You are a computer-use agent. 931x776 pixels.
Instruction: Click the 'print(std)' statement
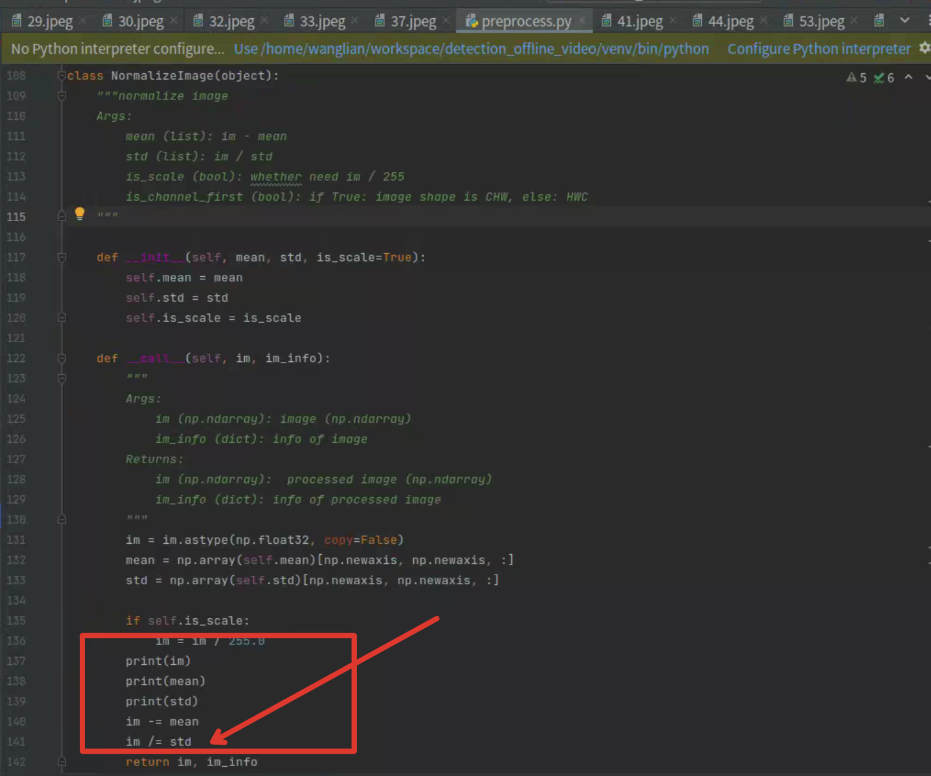click(x=162, y=701)
